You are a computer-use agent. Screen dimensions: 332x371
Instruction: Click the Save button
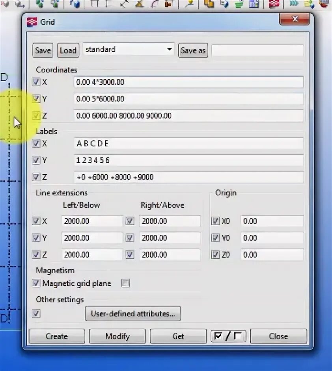[43, 50]
